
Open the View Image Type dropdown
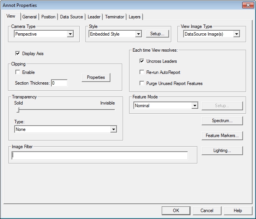pyautogui.click(x=236, y=34)
